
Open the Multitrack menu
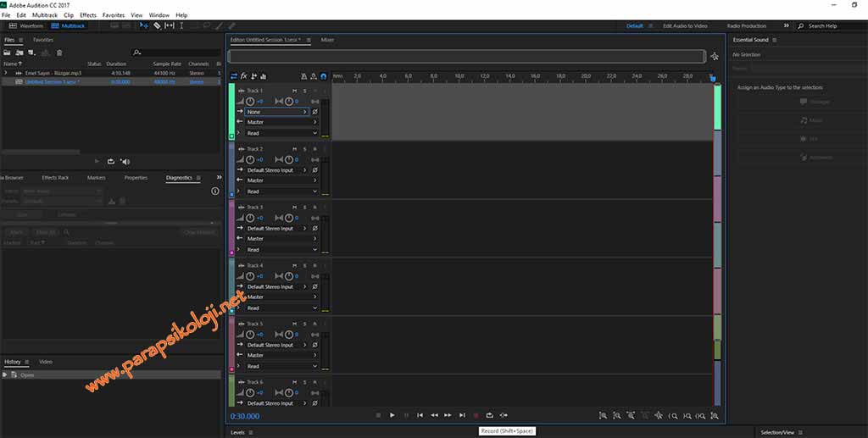tap(45, 15)
